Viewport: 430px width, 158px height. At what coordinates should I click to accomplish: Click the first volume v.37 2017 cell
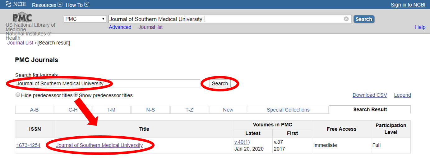click(292, 145)
